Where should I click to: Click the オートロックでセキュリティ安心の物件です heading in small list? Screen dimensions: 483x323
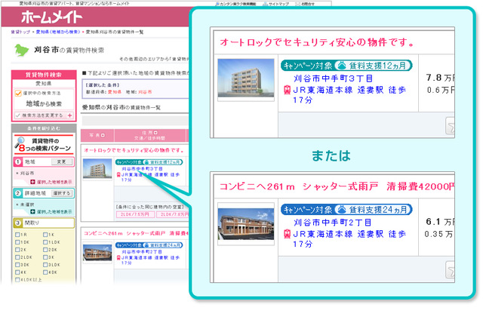click(x=134, y=150)
